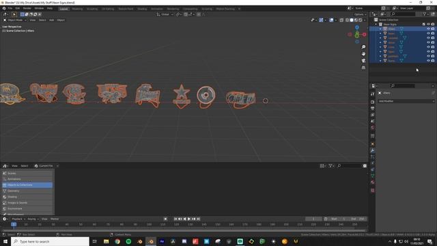
Task: Switch to the Shading workspace tab
Action: 142,9
